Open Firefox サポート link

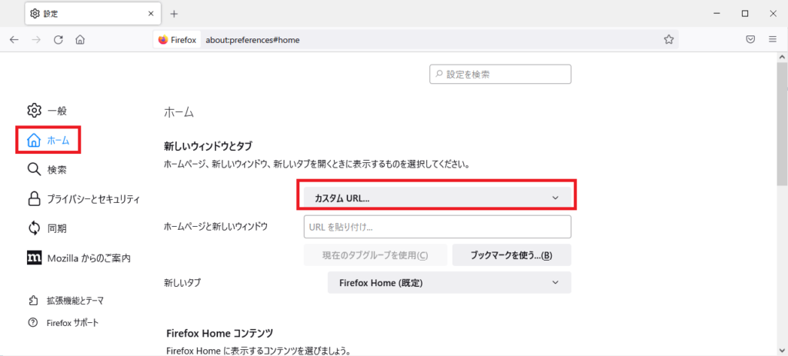click(x=64, y=322)
